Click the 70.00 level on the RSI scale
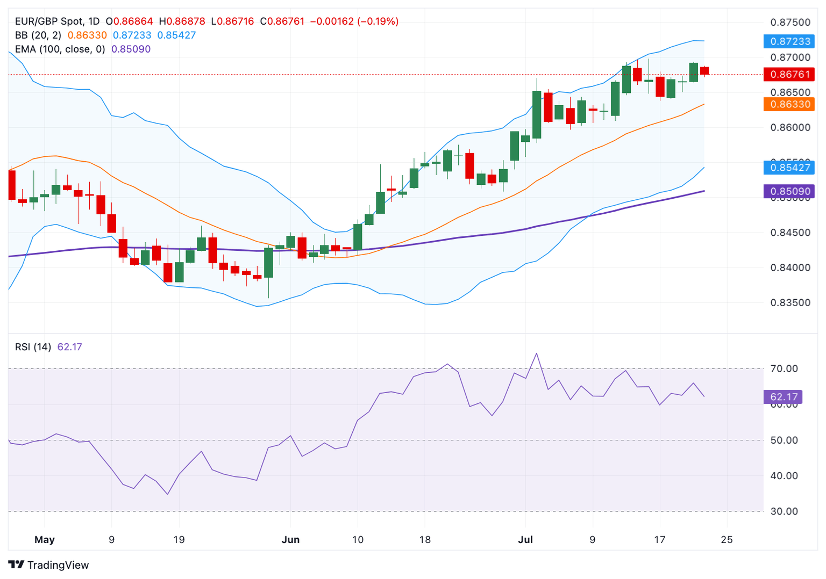Screen dimensions: 826x579 point(784,369)
